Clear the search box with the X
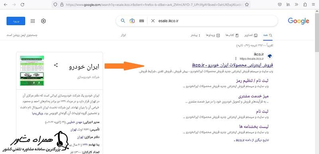 pos(153,21)
